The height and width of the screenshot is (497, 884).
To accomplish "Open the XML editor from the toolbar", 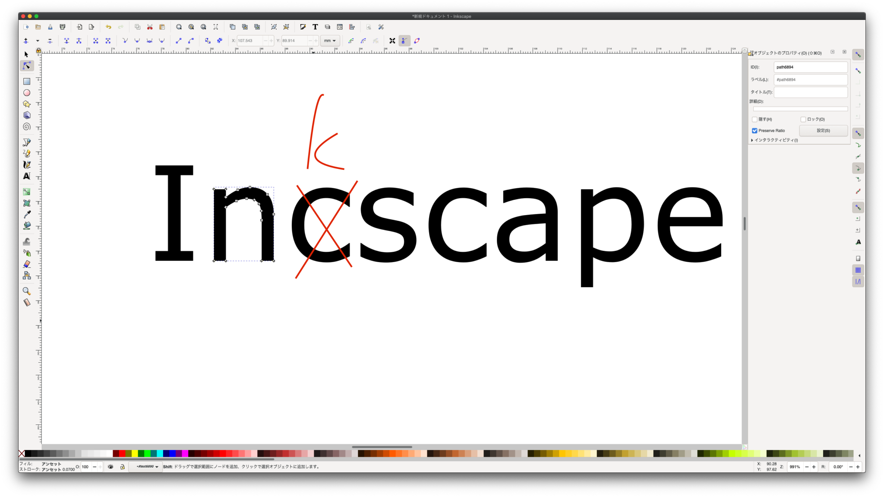I will point(340,27).
